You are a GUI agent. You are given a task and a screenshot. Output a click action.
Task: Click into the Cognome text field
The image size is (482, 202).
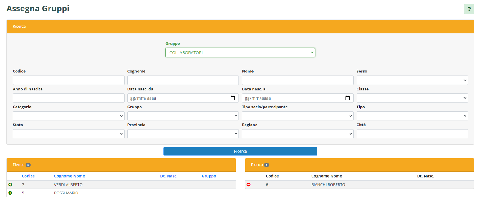pos(183,80)
